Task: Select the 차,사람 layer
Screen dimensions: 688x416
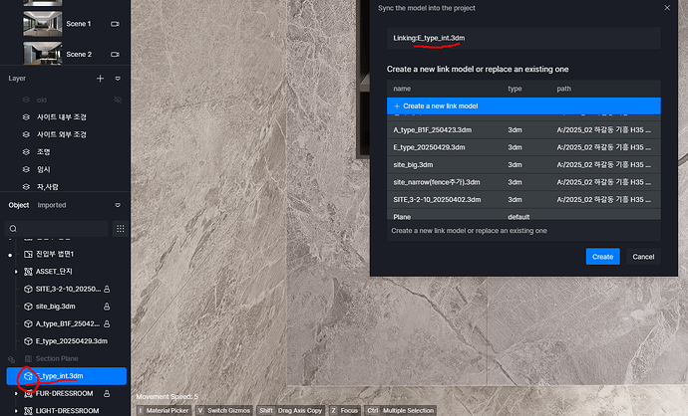Action: (x=48, y=186)
